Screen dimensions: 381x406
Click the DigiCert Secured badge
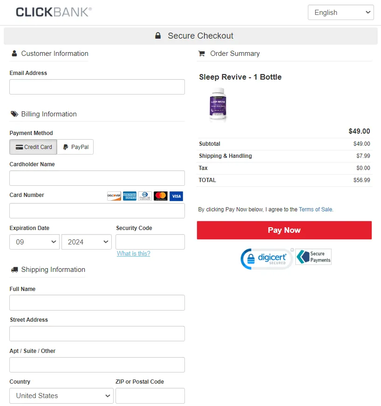click(x=267, y=259)
